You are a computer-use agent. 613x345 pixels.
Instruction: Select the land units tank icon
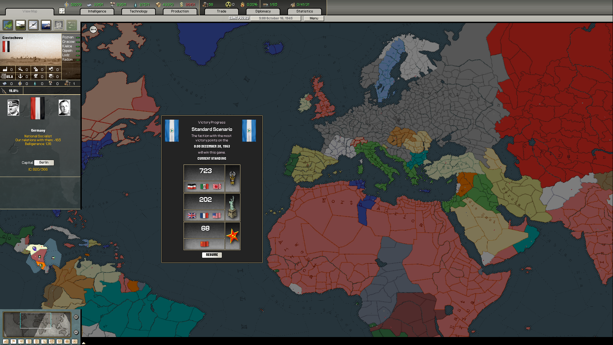(20, 25)
